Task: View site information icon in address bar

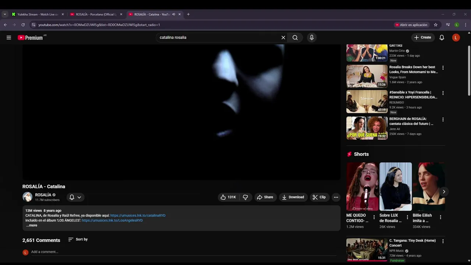Action: (33, 25)
